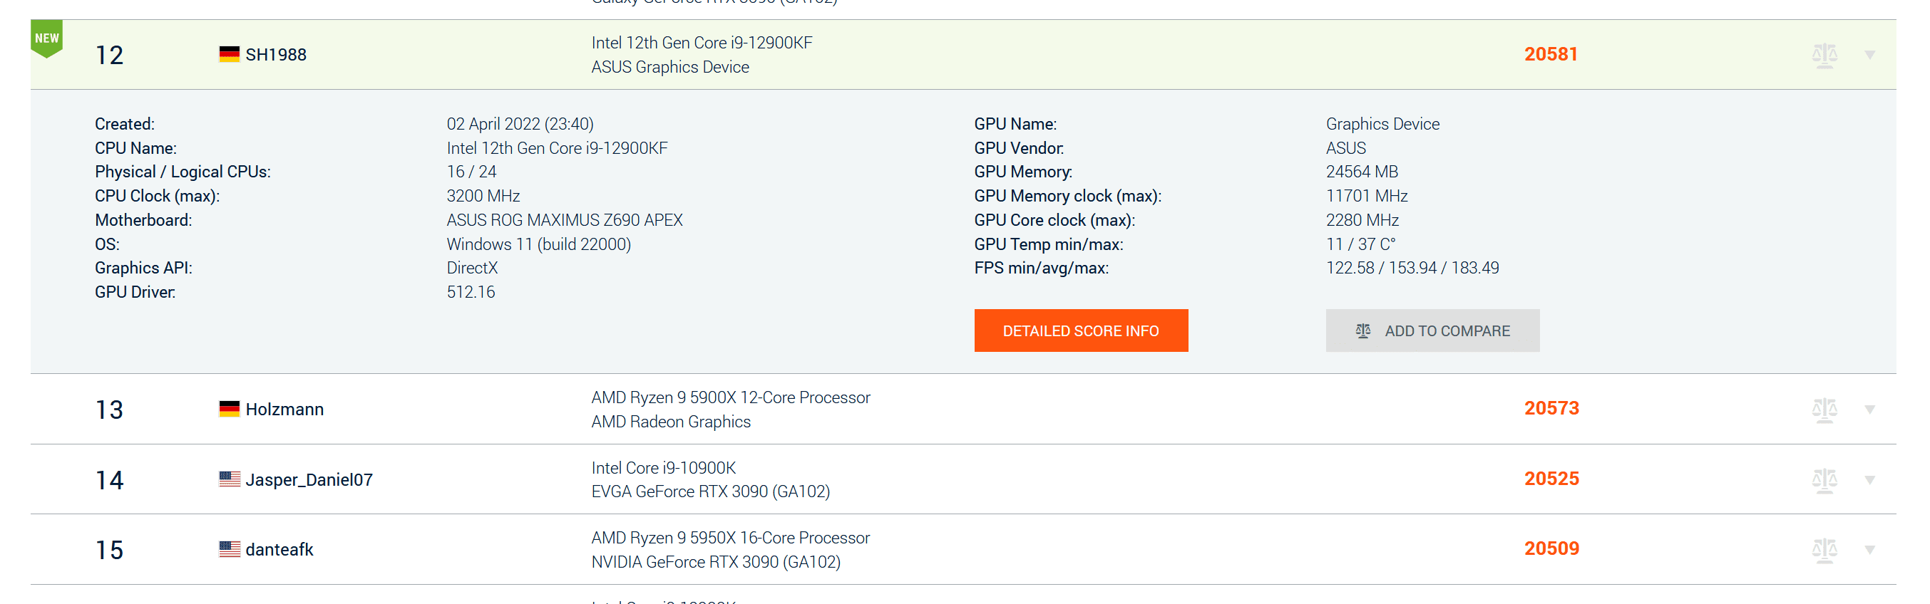Screen dimensions: 1930x604
Task: Open user SH1988 profile name
Action: click(276, 56)
